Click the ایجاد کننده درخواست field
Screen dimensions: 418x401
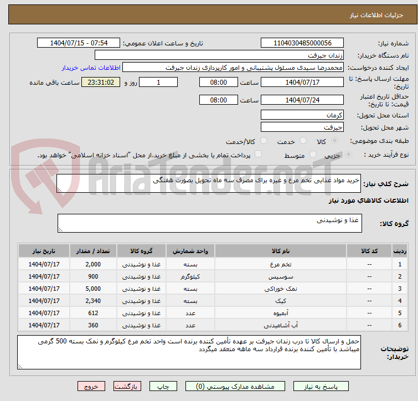(x=233, y=68)
